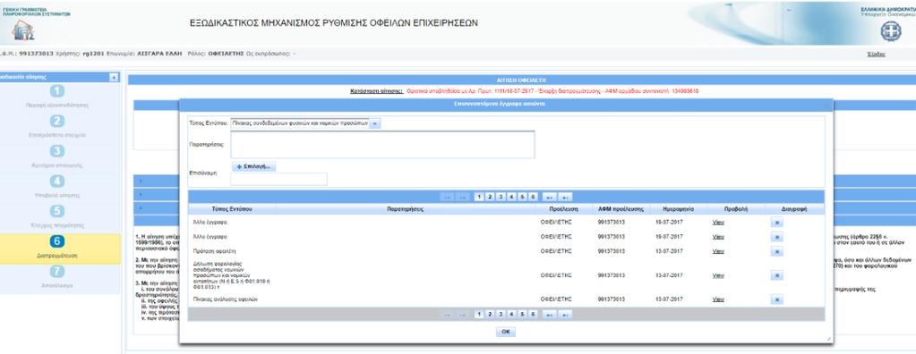The width and height of the screenshot is (916, 354).
Task: Delete the second Άλλο έγγραφο row
Action: click(x=776, y=237)
